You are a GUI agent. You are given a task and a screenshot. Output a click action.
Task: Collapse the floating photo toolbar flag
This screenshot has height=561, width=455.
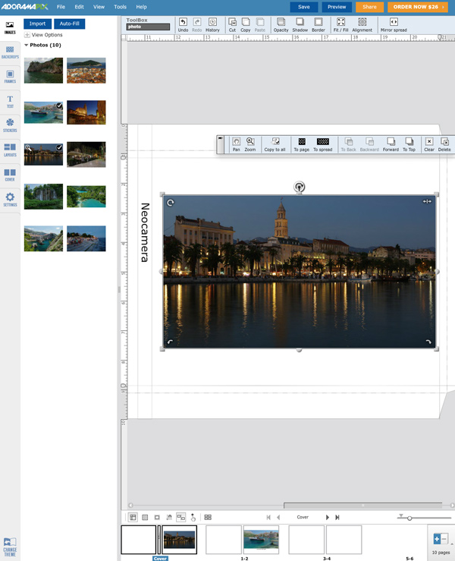pos(221,138)
